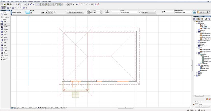This screenshot has width=211, height=111.
Task: Select the Mesh tool
Action: coord(5,48)
